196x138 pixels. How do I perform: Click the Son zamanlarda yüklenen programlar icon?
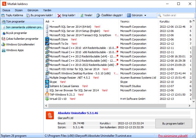[4, 27]
